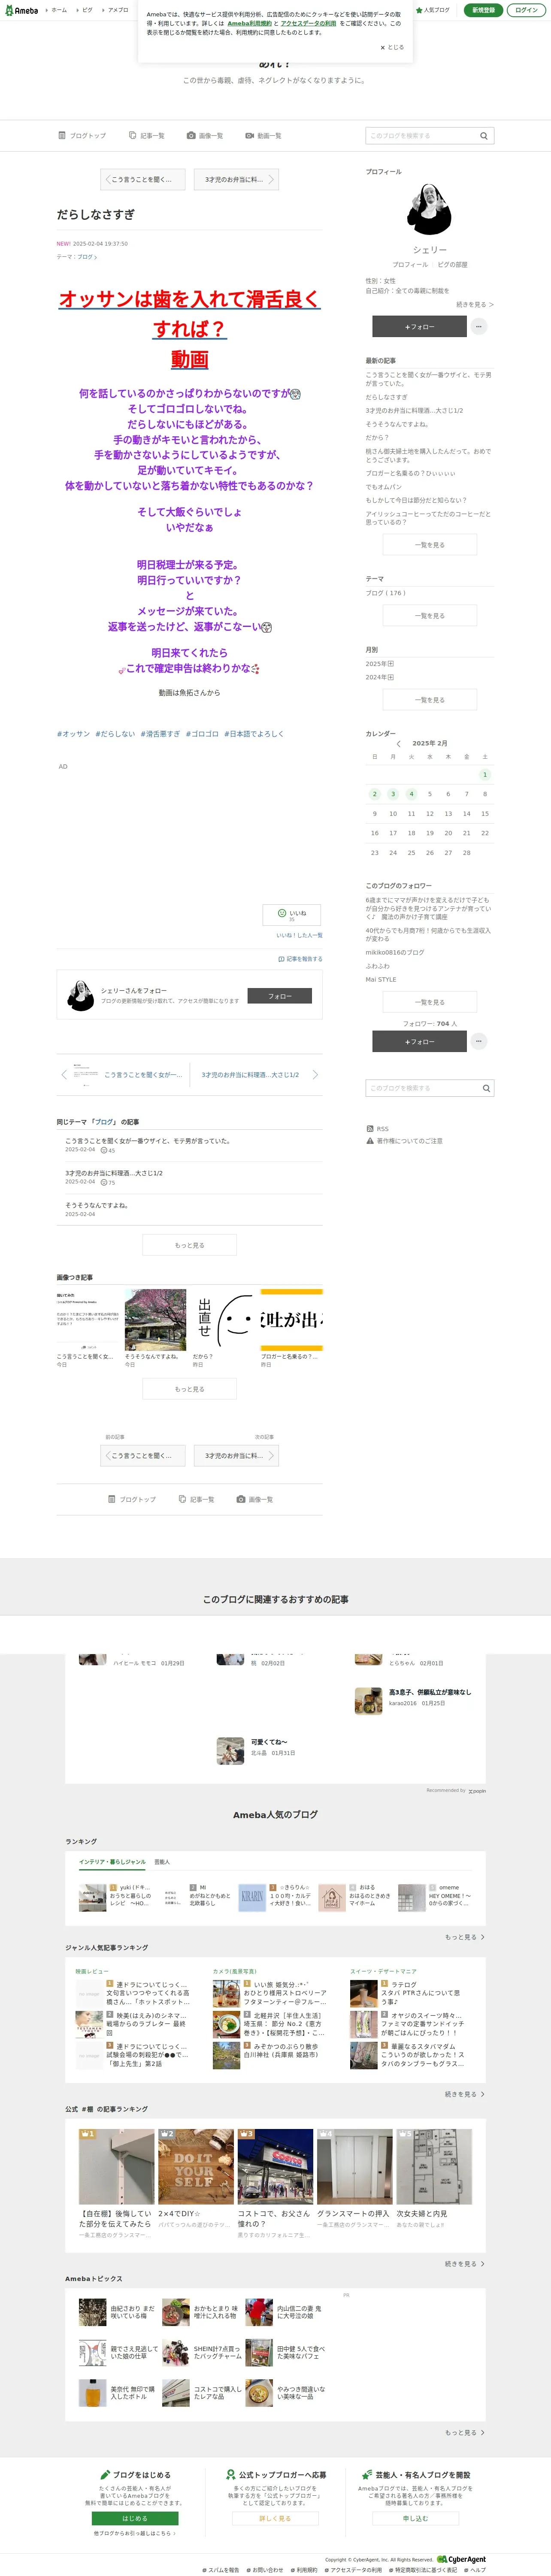The height and width of the screenshot is (2576, 551).
Task: Click the top blog search input field
Action: pyautogui.click(x=420, y=136)
